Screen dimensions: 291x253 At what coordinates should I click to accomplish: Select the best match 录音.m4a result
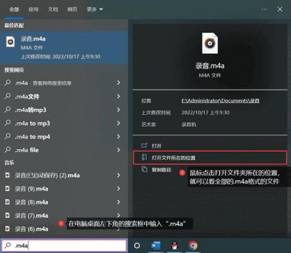tap(64, 47)
